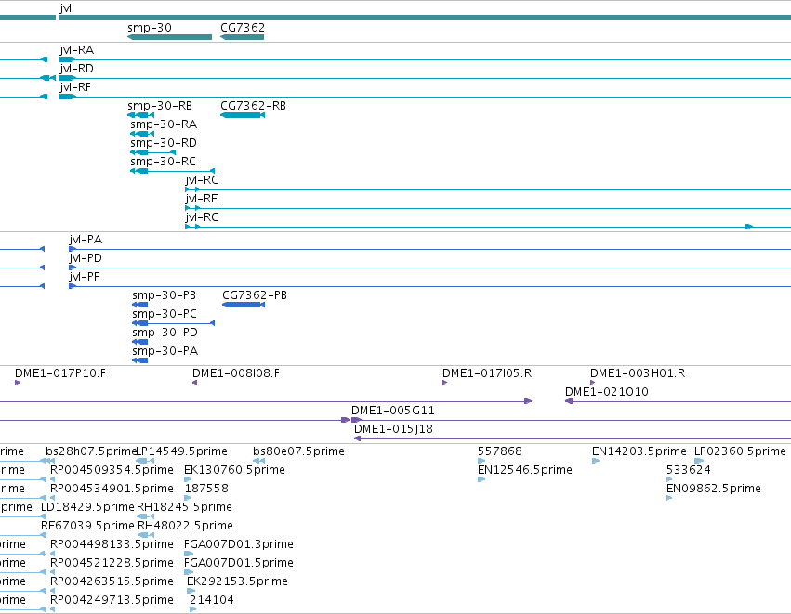The height and width of the screenshot is (614, 791).
Task: Open the DME1-015J18 clone label
Action: tap(393, 429)
